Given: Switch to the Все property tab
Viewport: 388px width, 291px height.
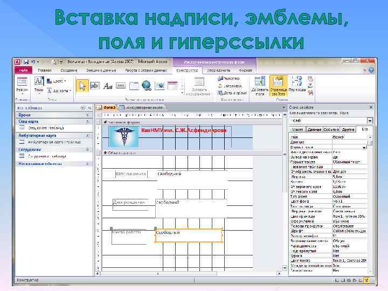Looking at the screenshot, I should [x=364, y=129].
